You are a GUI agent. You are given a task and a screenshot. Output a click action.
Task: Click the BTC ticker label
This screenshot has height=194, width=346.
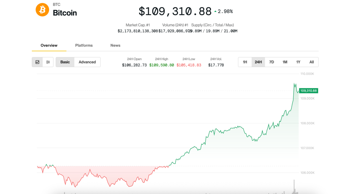coord(56,4)
